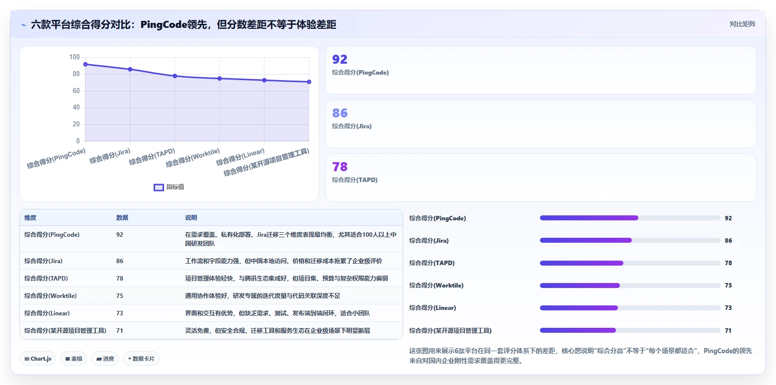The height and width of the screenshot is (385, 776).
Task: Click the table value 73
Action: coord(120,313)
